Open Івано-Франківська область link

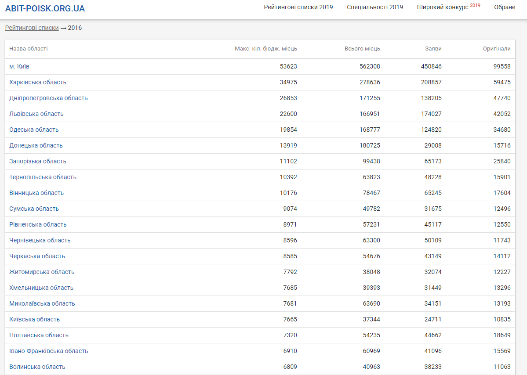click(49, 350)
